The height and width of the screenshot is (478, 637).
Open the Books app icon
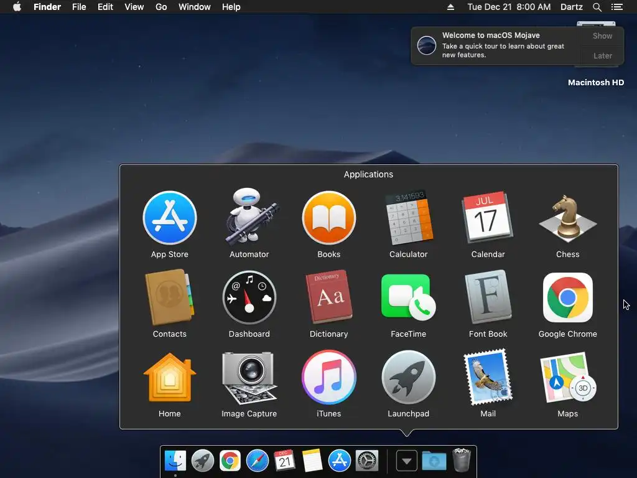pos(328,218)
